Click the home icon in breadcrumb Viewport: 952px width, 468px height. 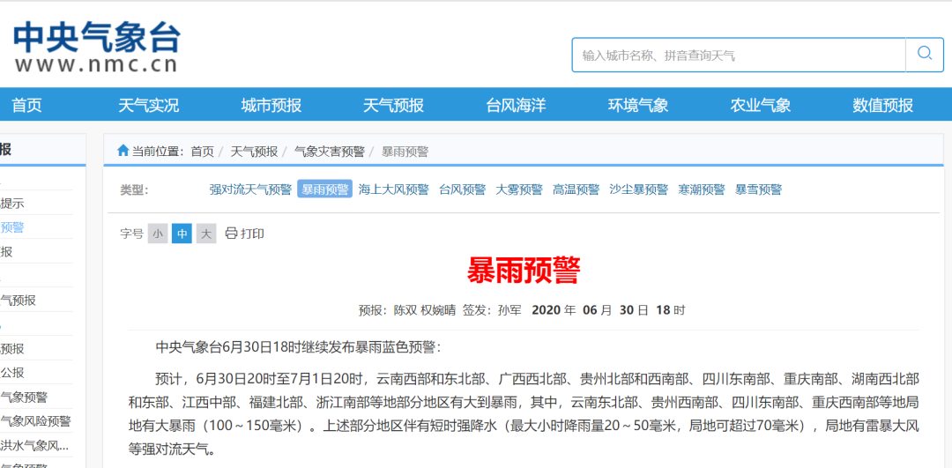[x=123, y=151]
